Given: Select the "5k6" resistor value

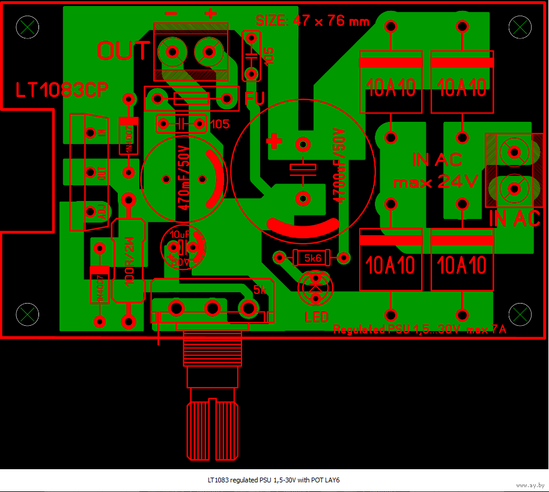Looking at the screenshot, I should point(313,258).
